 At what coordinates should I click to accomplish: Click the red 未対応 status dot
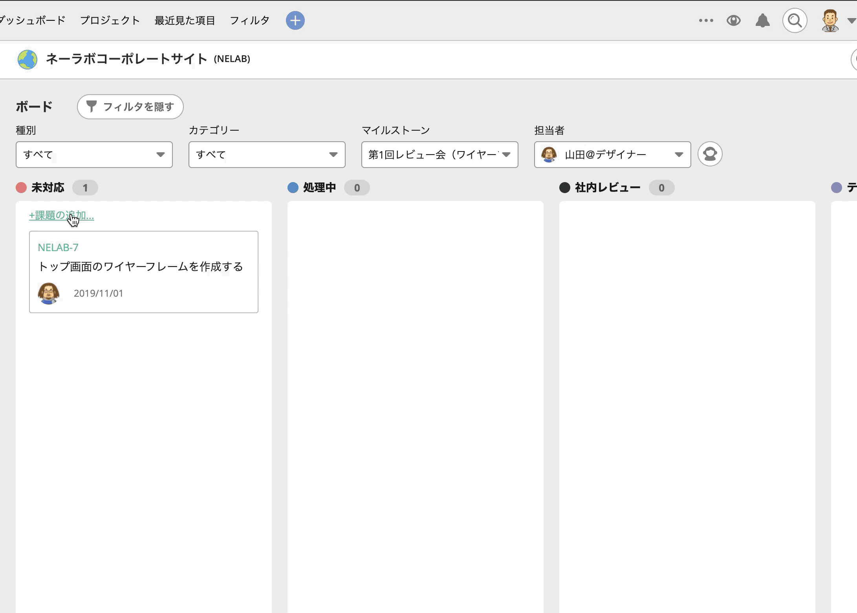tap(21, 188)
